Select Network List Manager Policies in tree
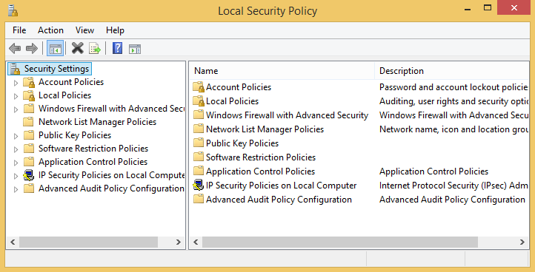 click(97, 122)
